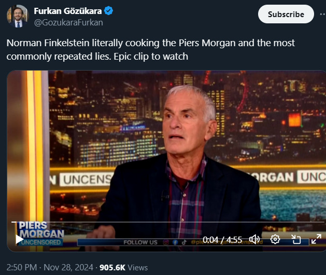This screenshot has width=326, height=275.
Task: Mute the video using the speaker icon
Action: 254,239
